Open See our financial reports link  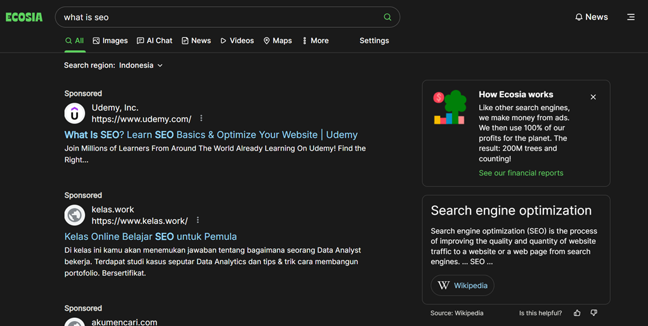click(521, 173)
